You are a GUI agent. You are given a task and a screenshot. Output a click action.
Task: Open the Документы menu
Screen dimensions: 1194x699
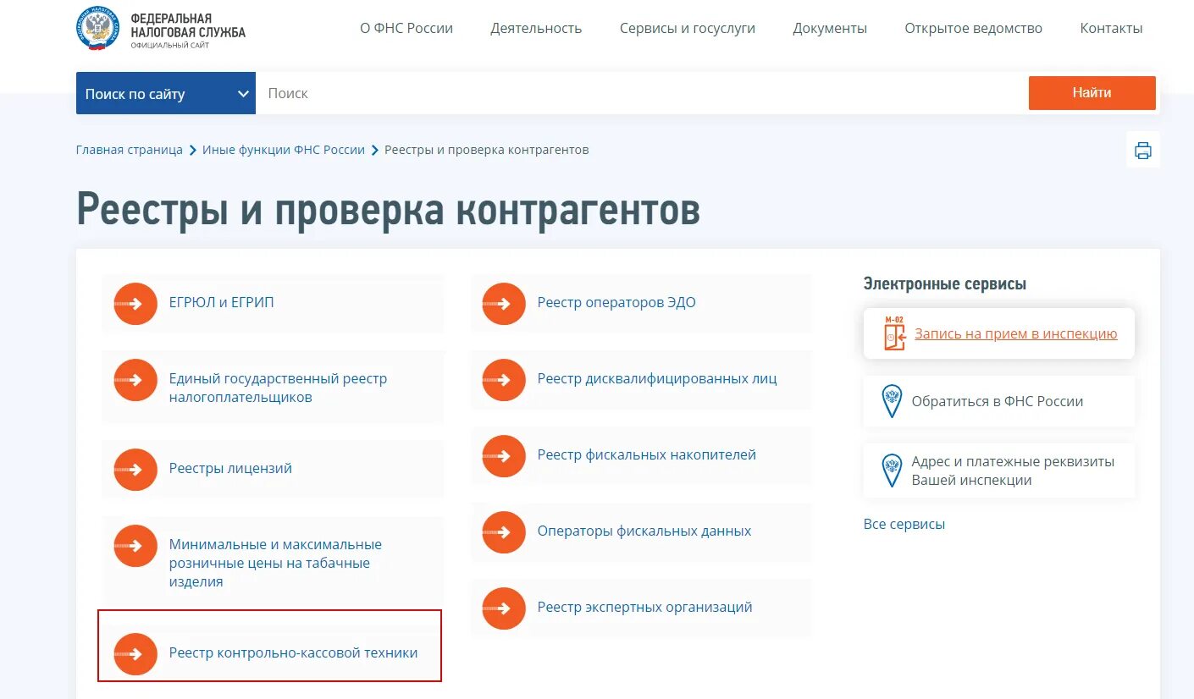pyautogui.click(x=830, y=28)
